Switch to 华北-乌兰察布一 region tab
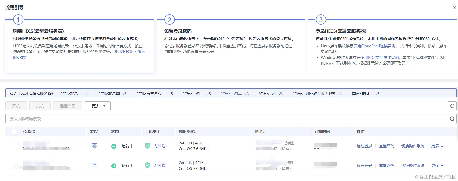 155,93
